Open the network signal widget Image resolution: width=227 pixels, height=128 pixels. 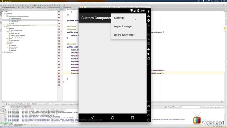[149, 39]
